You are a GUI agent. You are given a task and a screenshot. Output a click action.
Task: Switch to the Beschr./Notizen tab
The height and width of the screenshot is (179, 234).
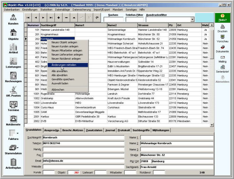[x=73, y=130]
